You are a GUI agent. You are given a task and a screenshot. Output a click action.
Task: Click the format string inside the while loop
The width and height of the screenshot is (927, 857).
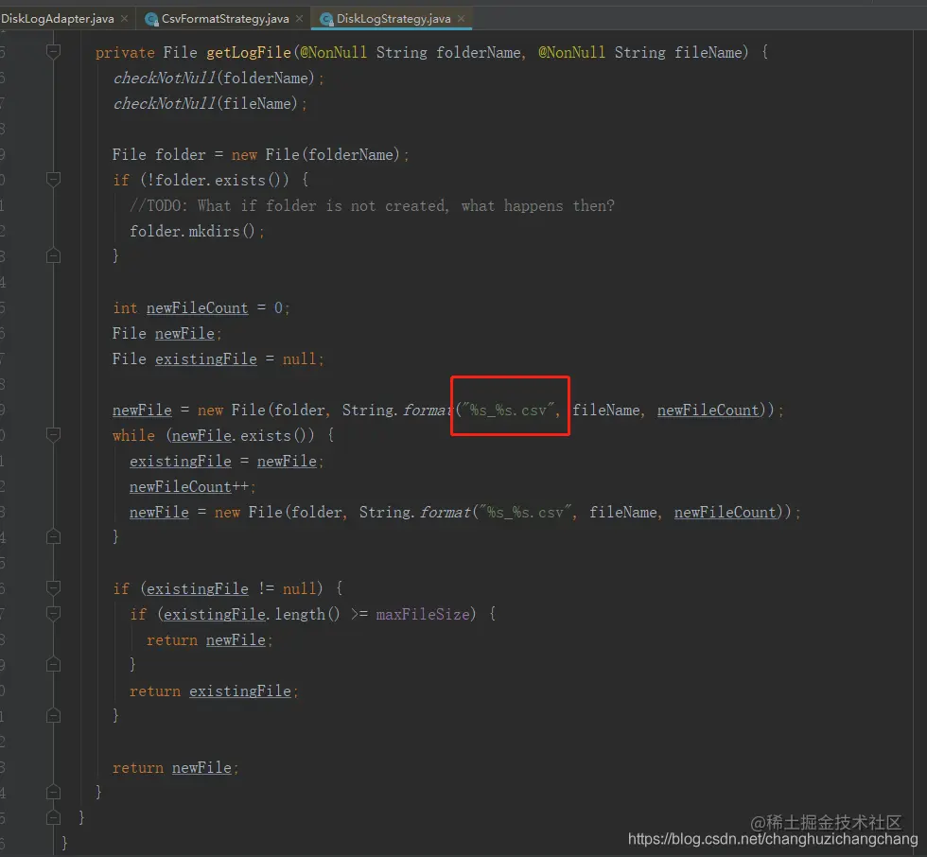click(525, 512)
